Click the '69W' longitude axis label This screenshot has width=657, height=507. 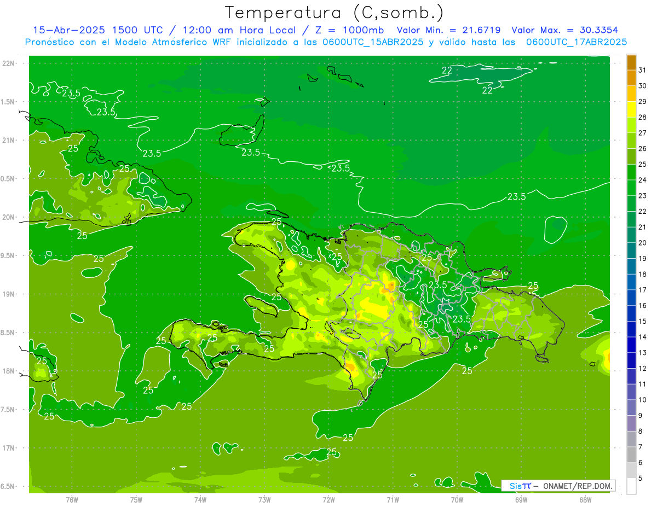coord(521,499)
